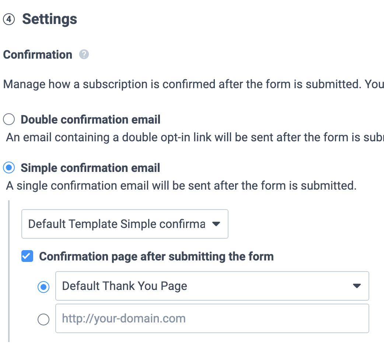The image size is (384, 349).
Task: Click into the http://your-domain.com input field
Action: pos(212,318)
